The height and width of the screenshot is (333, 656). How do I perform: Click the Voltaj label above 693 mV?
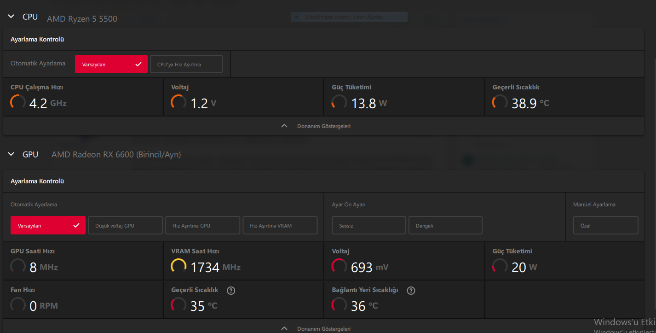[x=341, y=251]
